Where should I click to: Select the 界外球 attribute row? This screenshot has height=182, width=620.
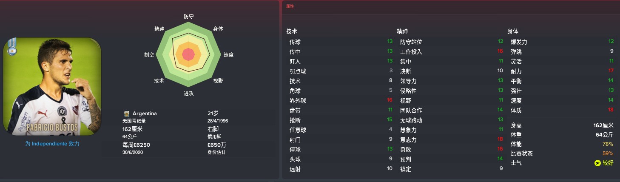click(x=341, y=101)
